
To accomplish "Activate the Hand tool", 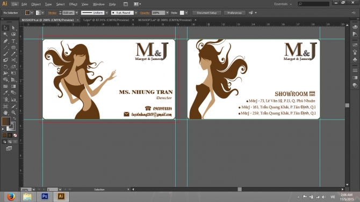I will (x=5, y=113).
